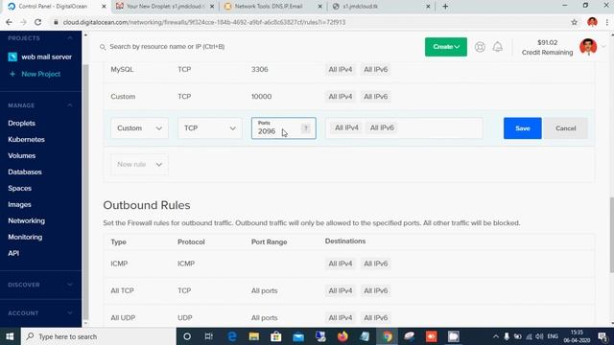Open a new browser tab
Viewport: 614px width, 345px height.
pyautogui.click(x=445, y=7)
